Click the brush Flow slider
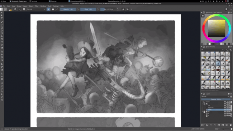 [x=88, y=9]
